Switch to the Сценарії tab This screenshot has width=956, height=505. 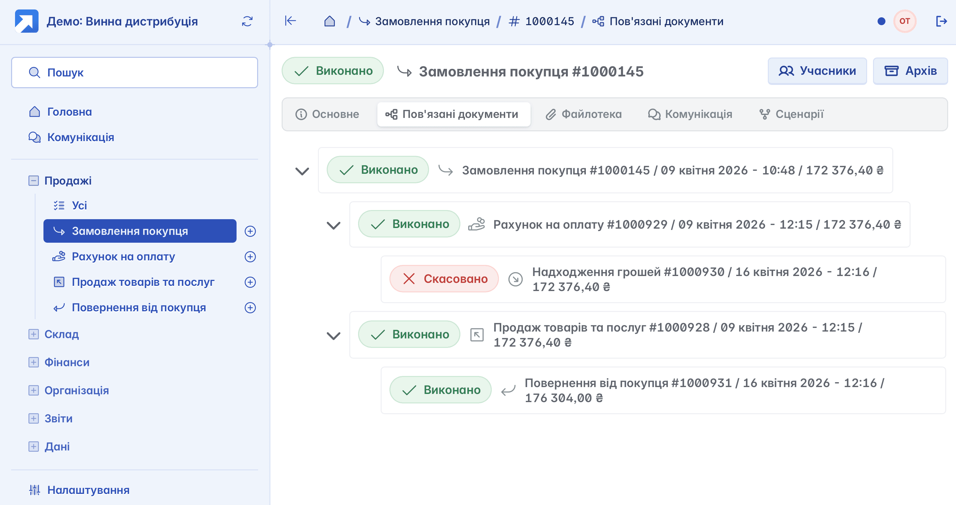coord(791,114)
